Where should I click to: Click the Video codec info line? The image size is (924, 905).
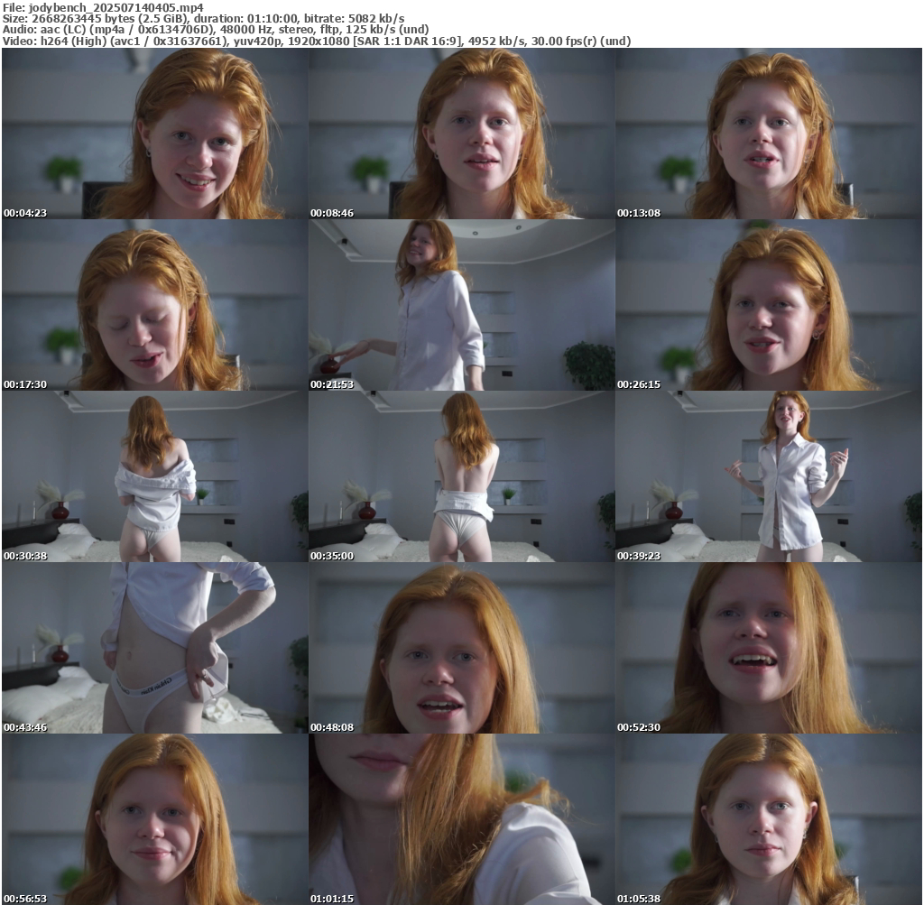click(316, 41)
